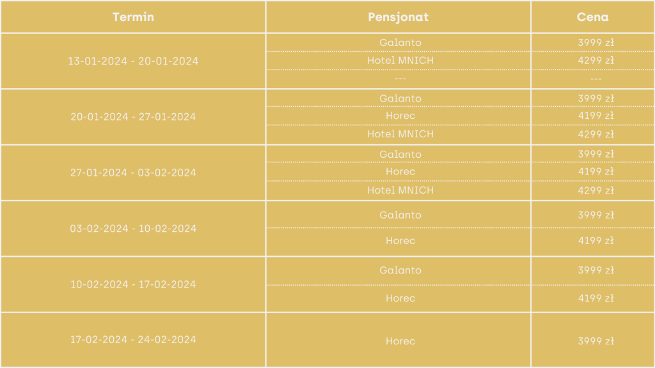Click the Termin column header
This screenshot has height=368, width=655.
point(133,17)
